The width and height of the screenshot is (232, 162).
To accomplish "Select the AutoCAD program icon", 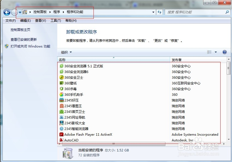I will pos(62,140).
